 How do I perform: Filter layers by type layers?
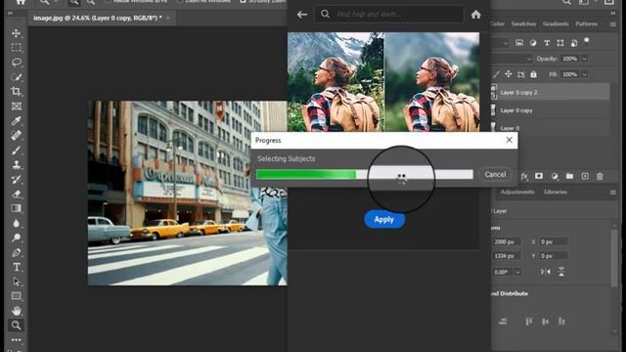pyautogui.click(x=547, y=43)
